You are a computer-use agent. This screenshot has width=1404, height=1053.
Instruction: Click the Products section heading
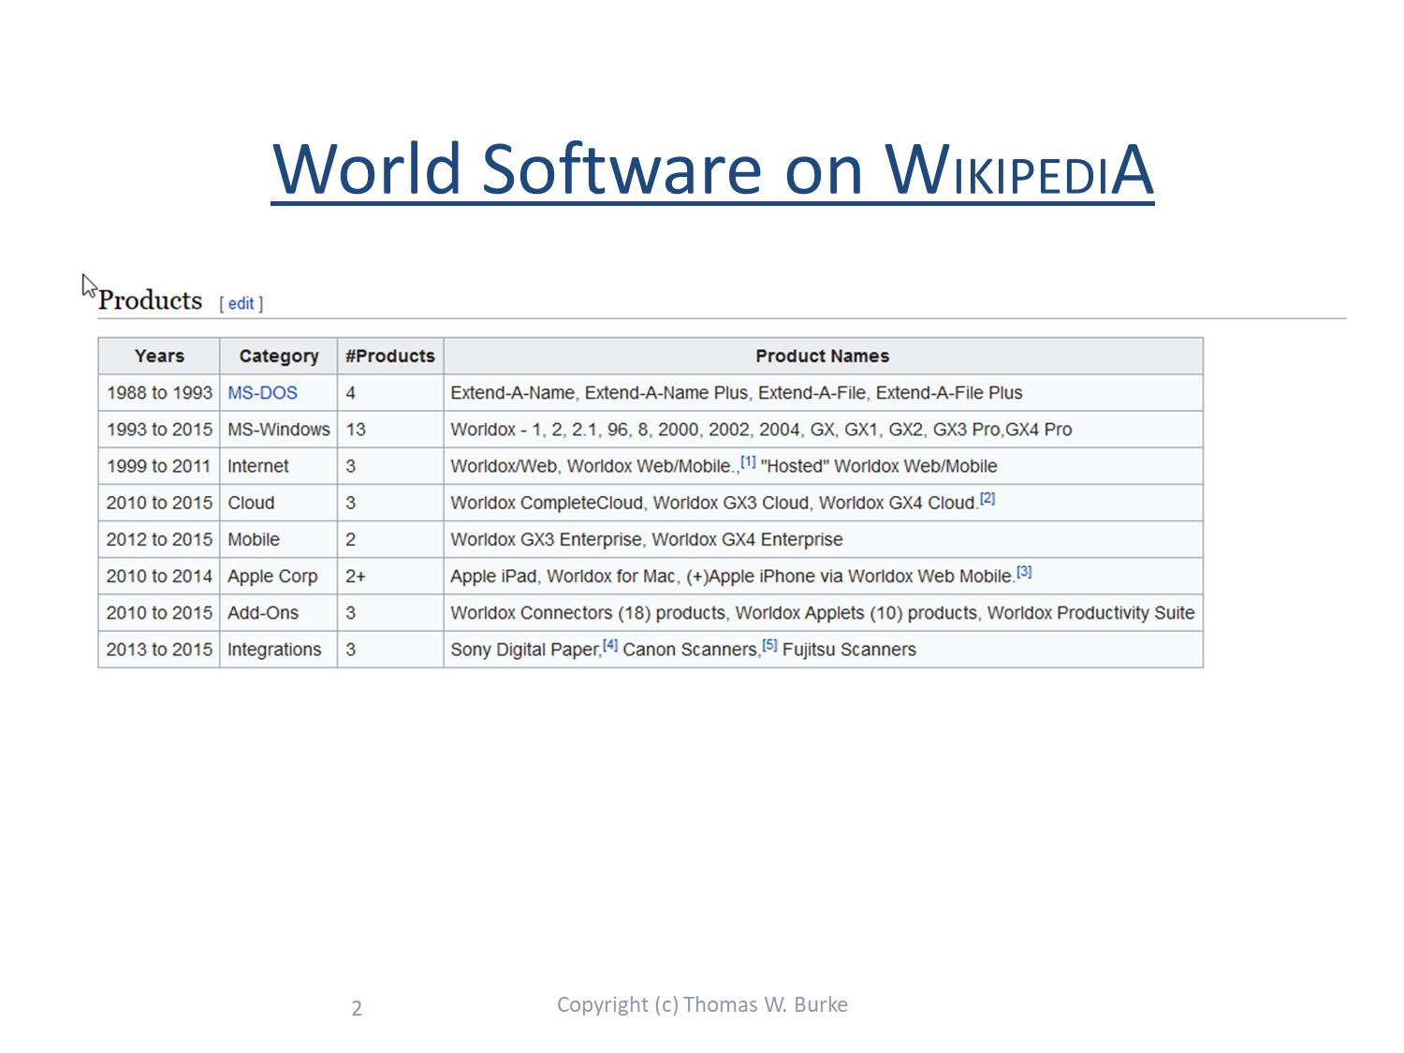coord(151,300)
